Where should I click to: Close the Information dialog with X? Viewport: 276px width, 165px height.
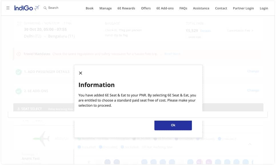coord(81,73)
